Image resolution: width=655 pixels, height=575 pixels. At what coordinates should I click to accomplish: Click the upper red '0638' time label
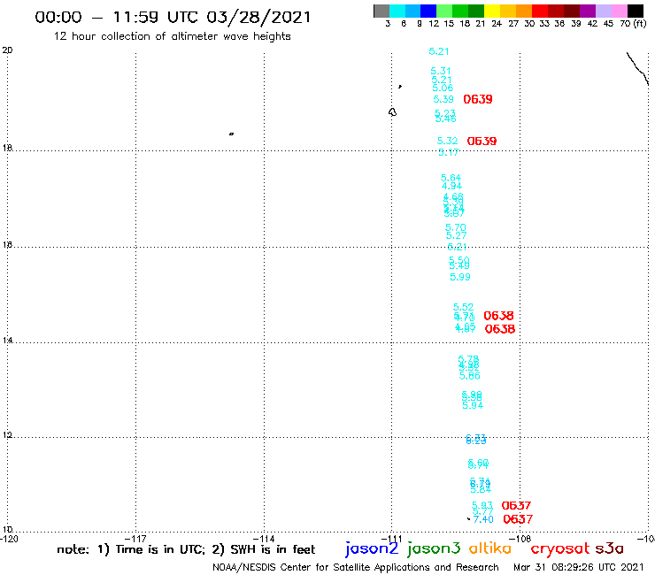(x=498, y=316)
